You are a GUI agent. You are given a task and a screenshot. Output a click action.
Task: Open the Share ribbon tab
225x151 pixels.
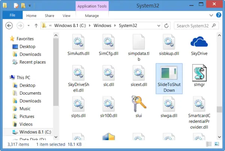(x=49, y=15)
